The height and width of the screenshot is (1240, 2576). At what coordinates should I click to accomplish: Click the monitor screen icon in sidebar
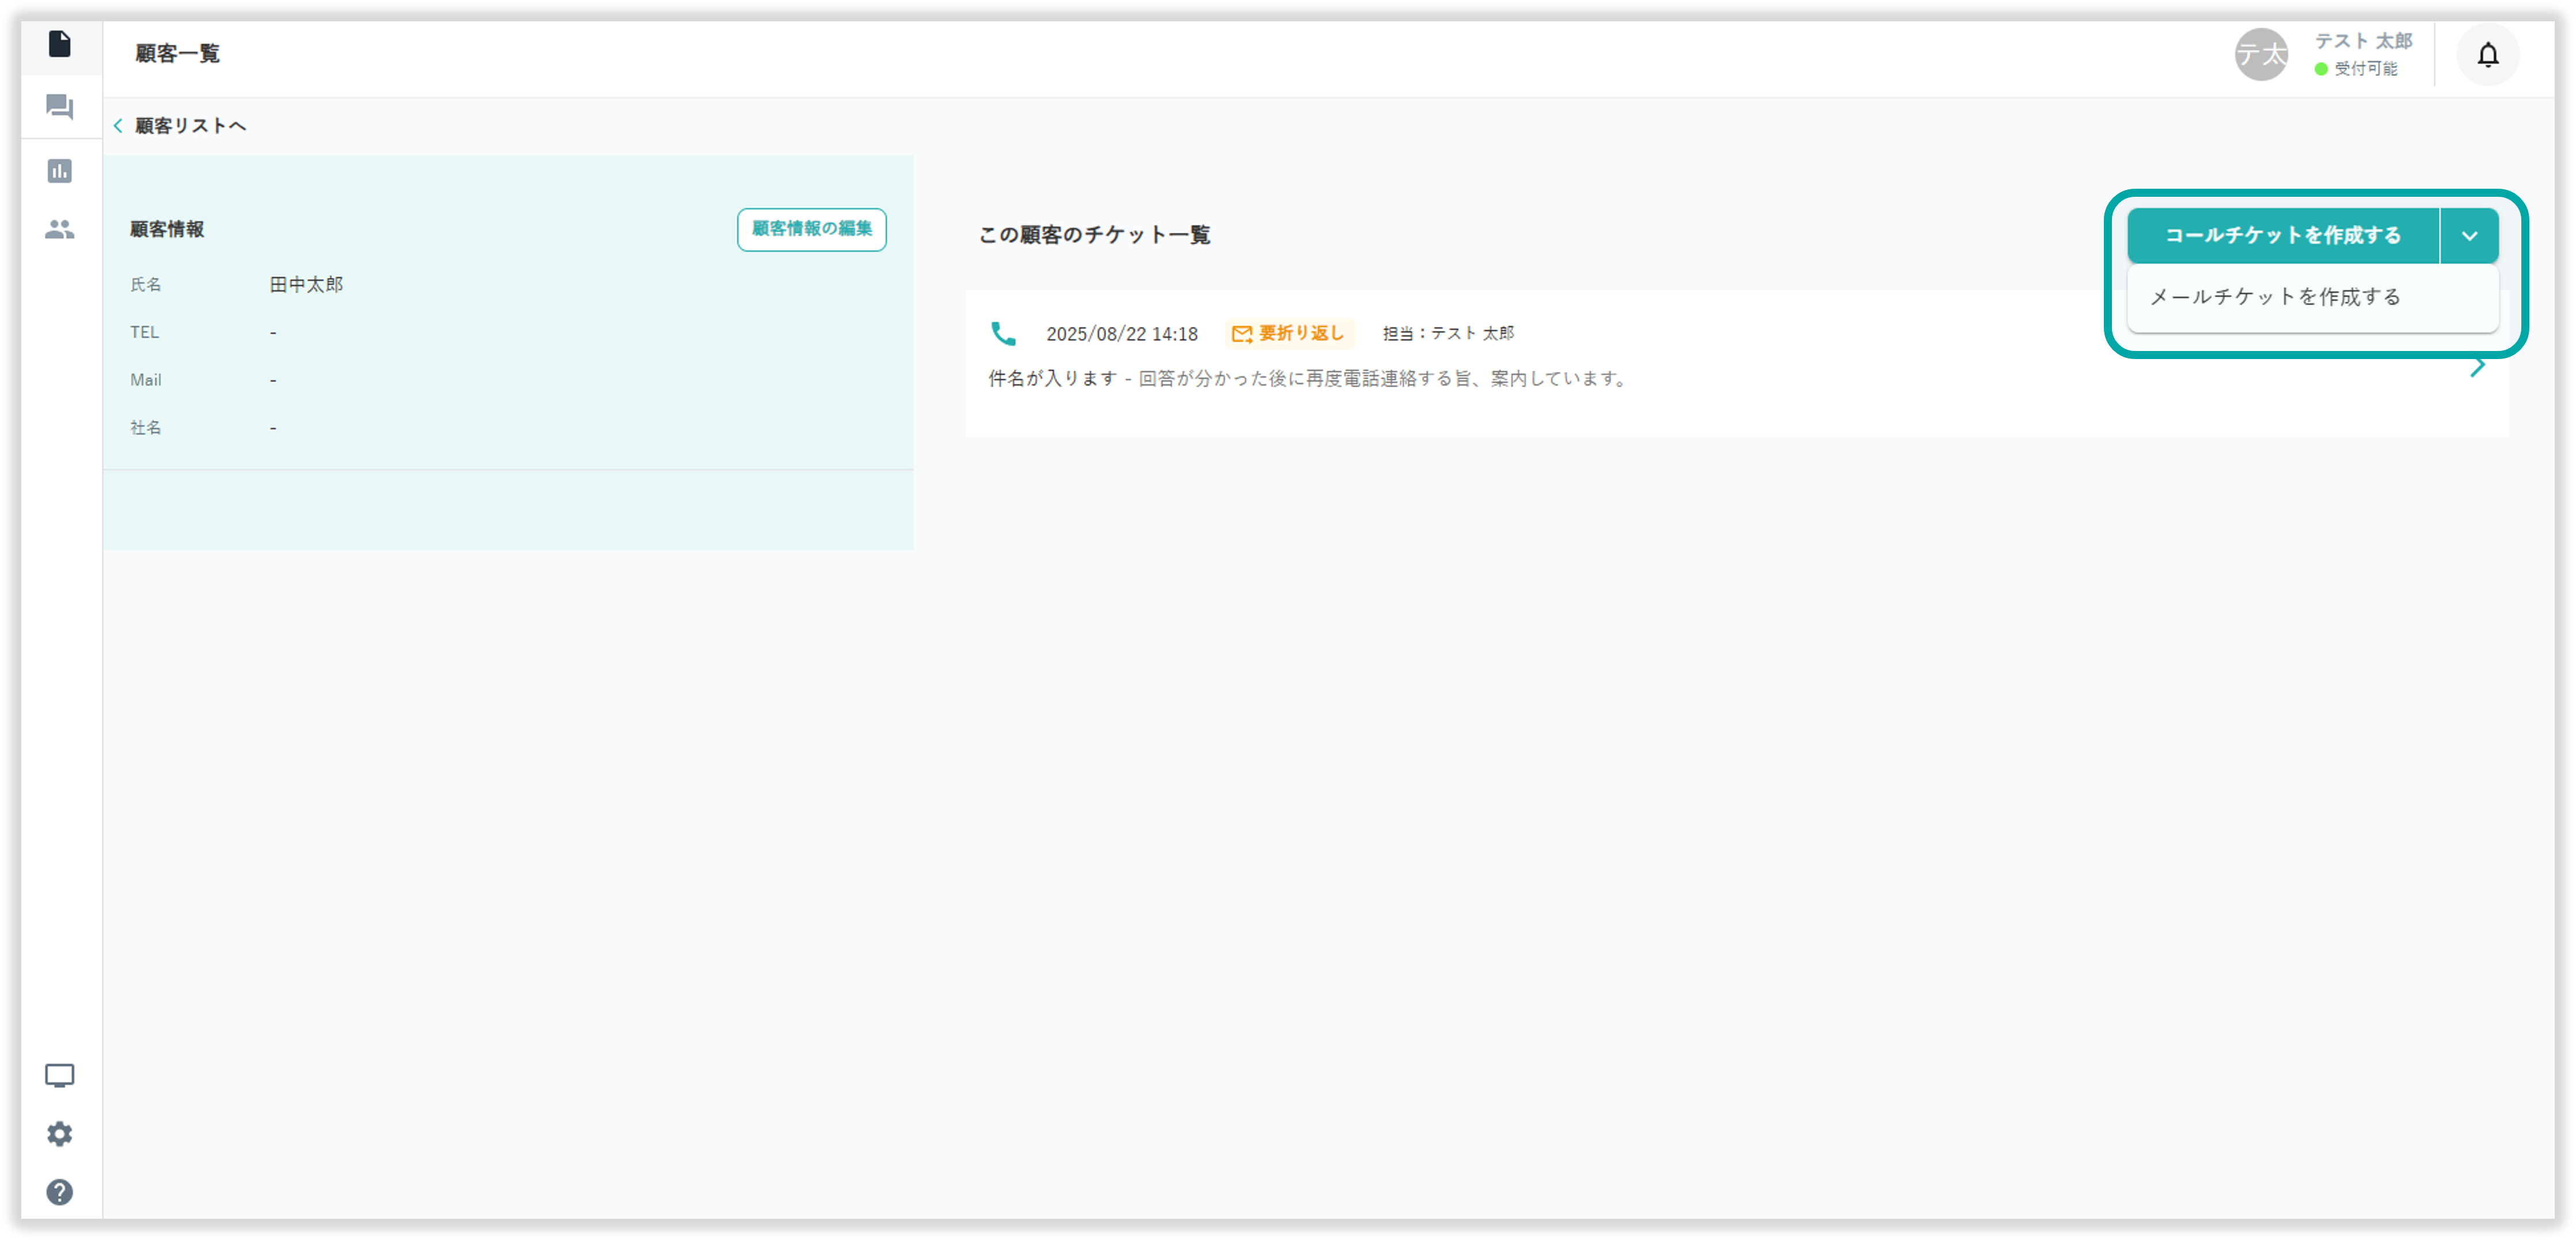coord(59,1075)
